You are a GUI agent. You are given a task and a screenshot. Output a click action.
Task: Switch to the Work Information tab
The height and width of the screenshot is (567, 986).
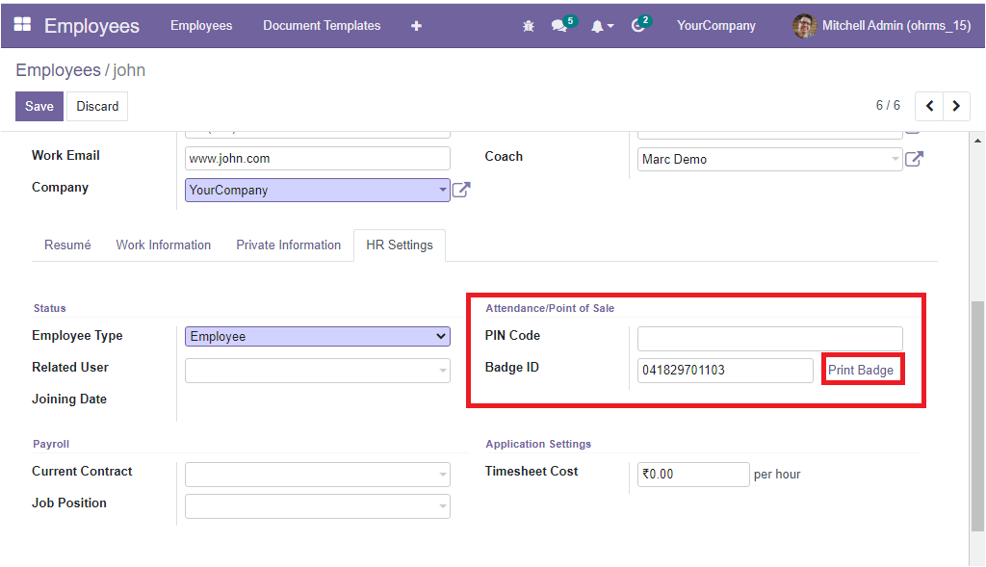[164, 245]
